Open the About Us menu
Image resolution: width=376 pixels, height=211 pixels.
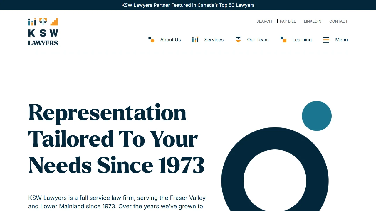point(170,40)
